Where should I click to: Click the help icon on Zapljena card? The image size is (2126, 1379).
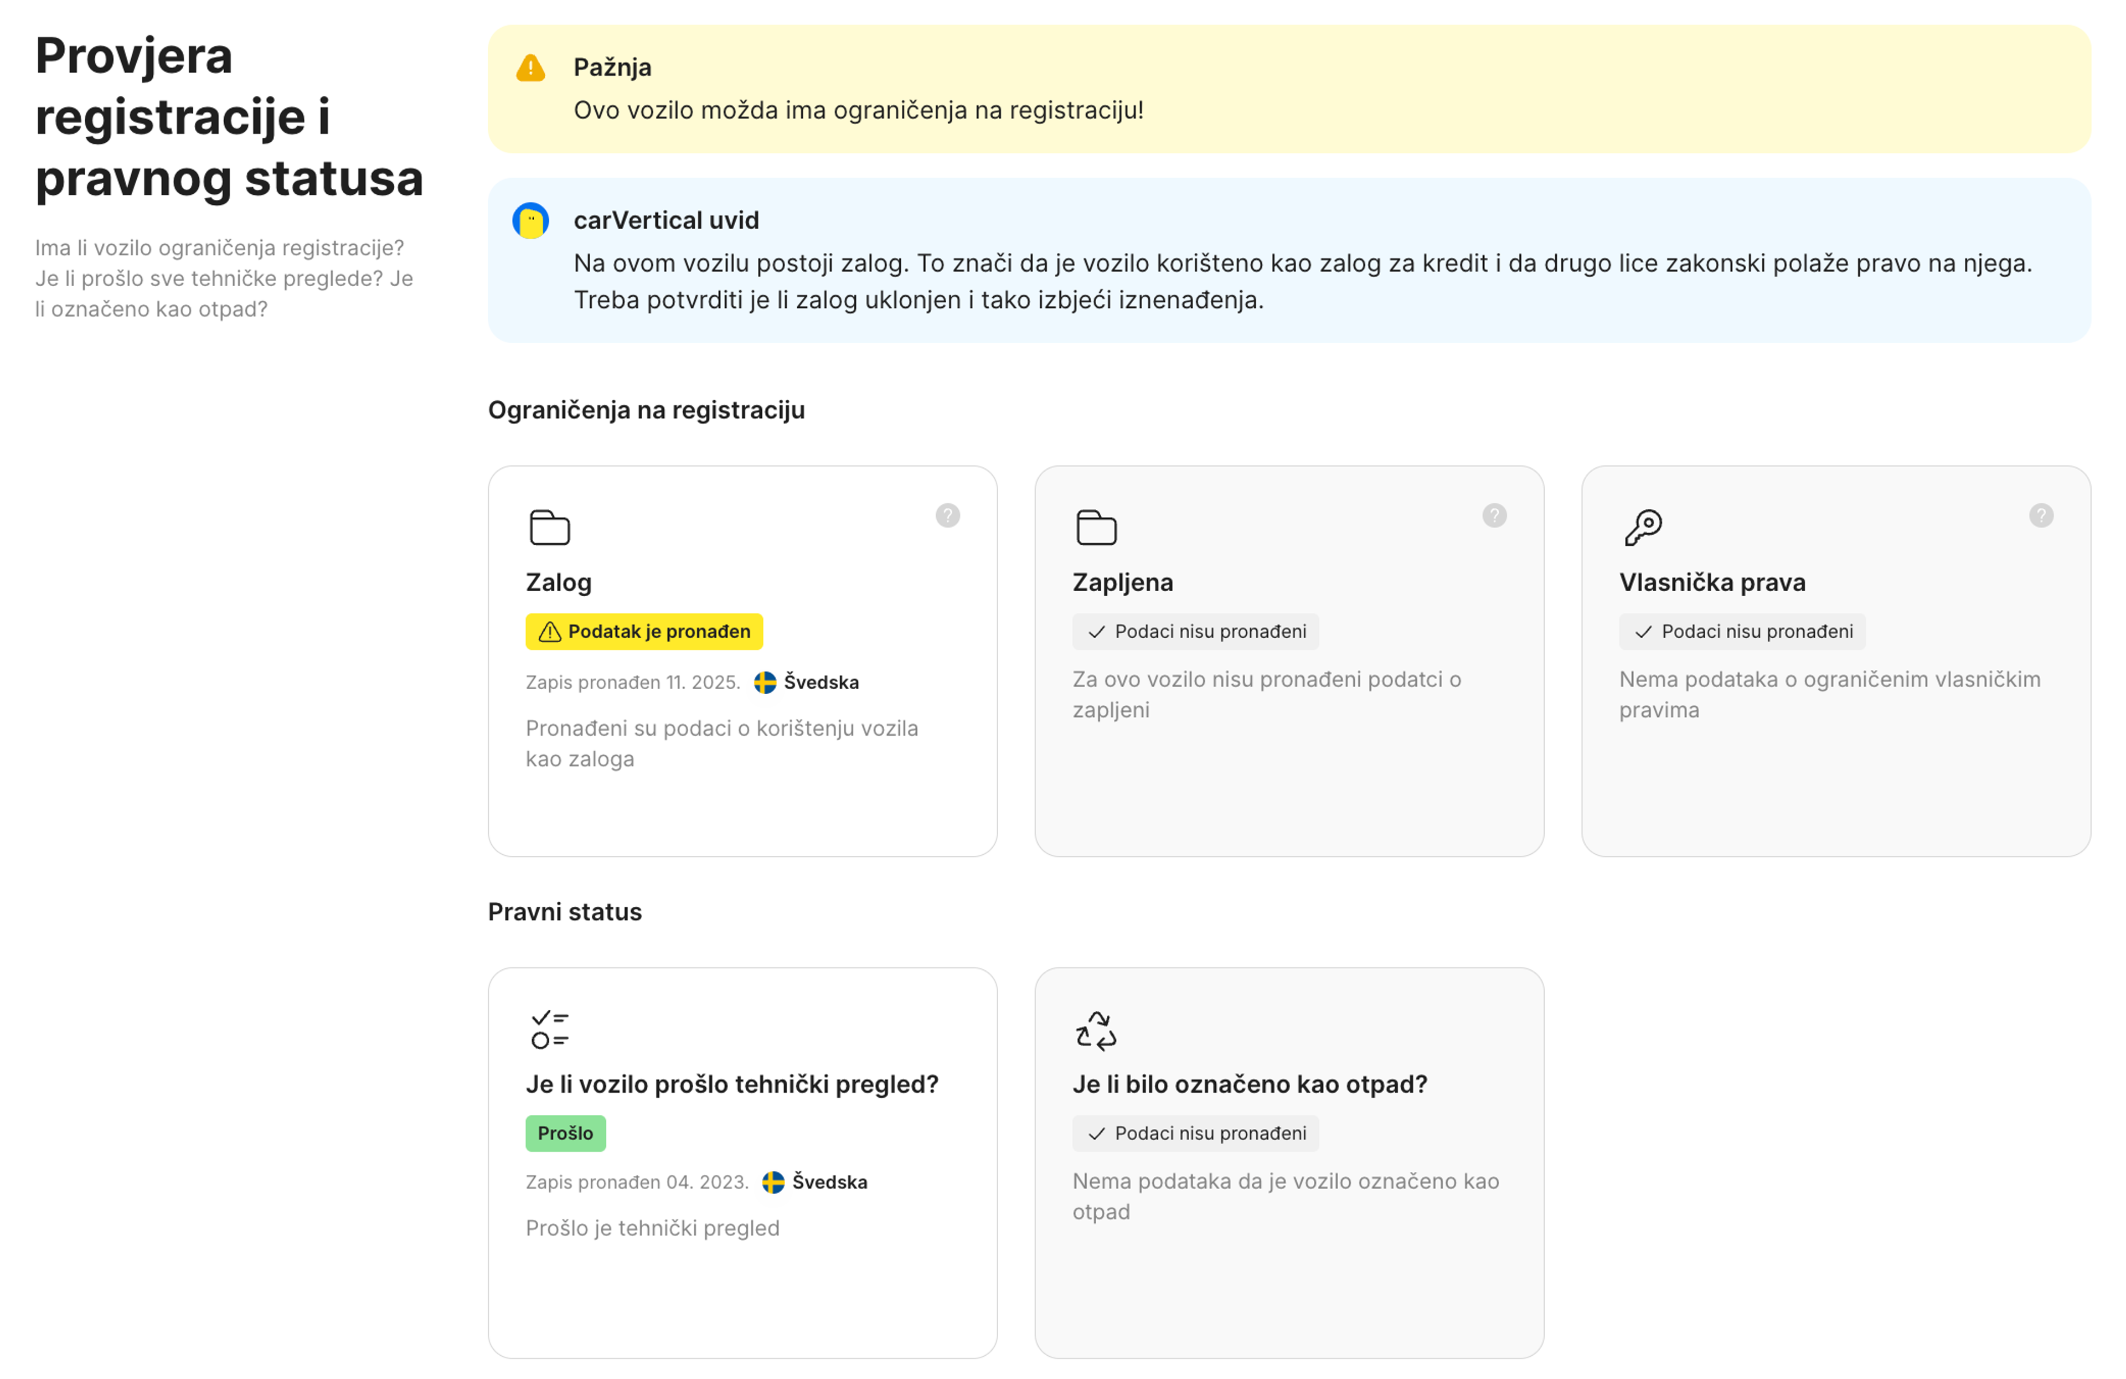point(1494,515)
